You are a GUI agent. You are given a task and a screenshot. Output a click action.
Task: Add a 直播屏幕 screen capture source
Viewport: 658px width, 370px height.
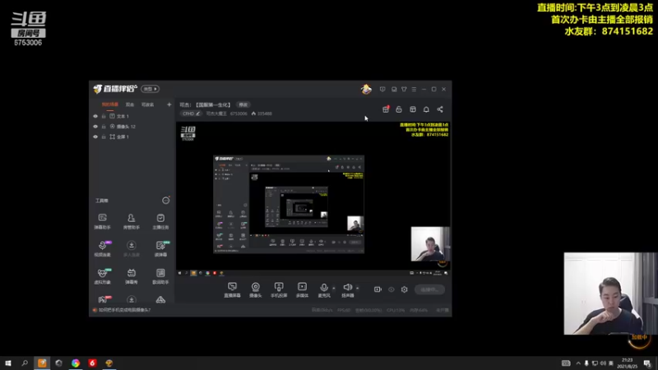[232, 290]
